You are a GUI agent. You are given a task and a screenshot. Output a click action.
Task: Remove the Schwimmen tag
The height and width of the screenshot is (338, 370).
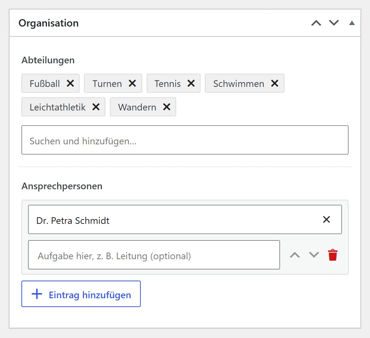(275, 83)
